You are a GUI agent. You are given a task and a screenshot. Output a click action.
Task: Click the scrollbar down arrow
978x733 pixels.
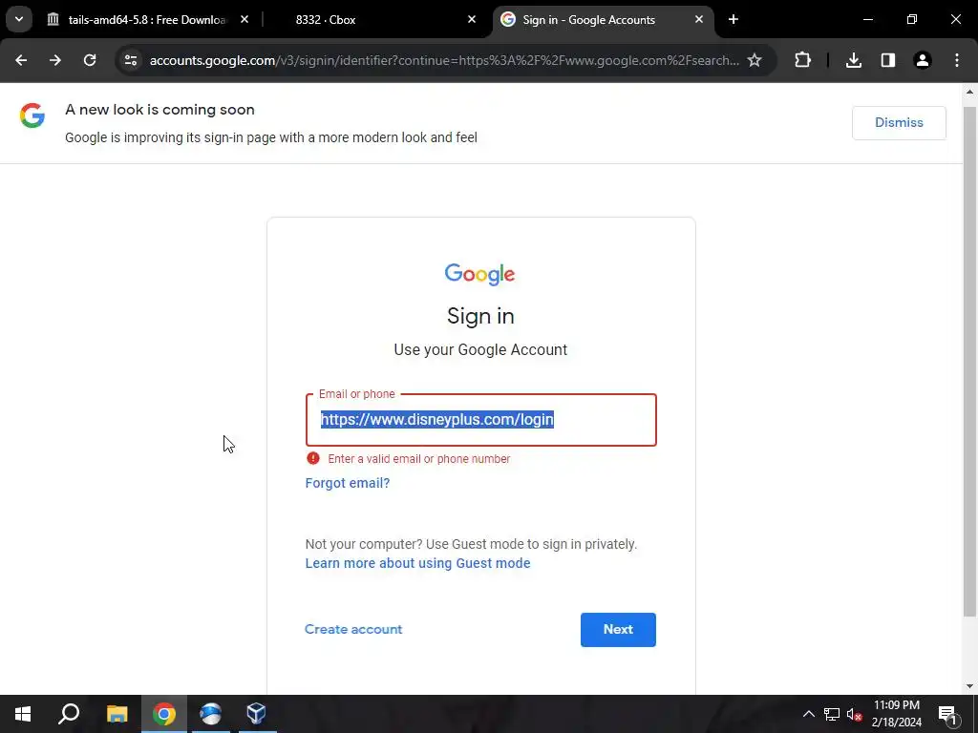click(970, 686)
